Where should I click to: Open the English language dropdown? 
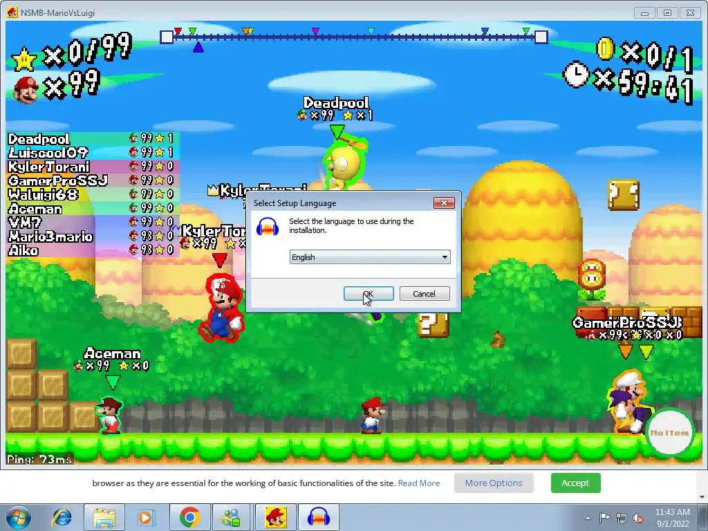pyautogui.click(x=370, y=257)
